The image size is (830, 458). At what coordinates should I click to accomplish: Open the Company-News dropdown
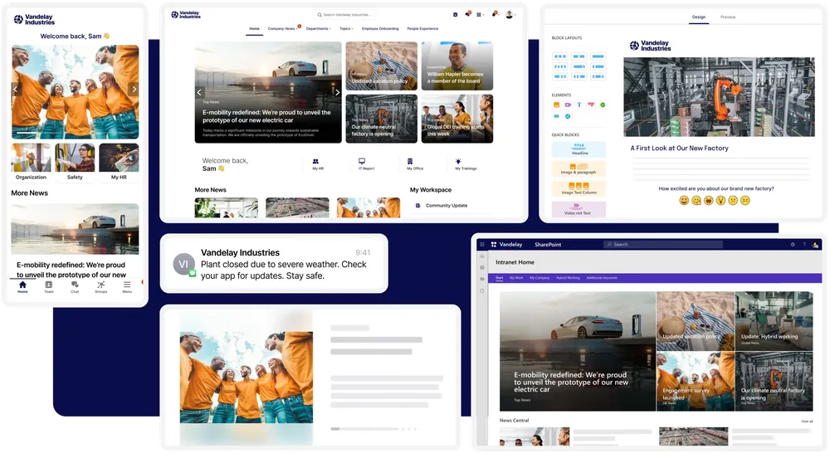pyautogui.click(x=283, y=29)
